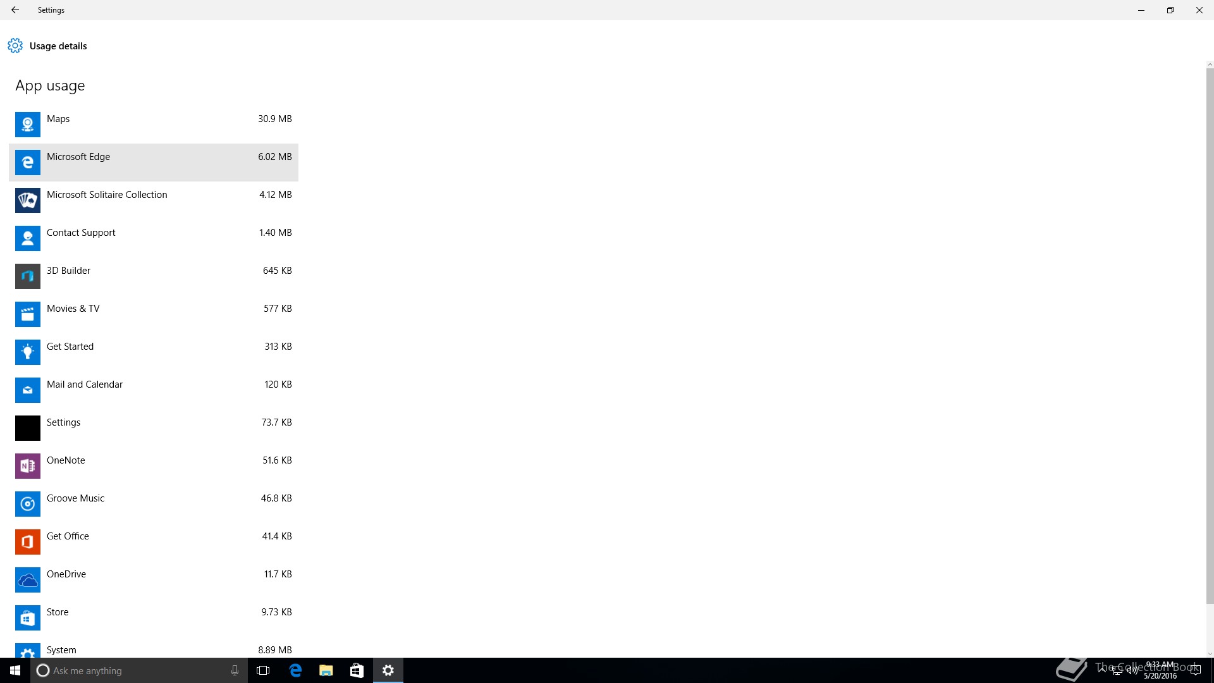Click the Get Started lightbulb icon
This screenshot has height=683, width=1214.
click(28, 352)
